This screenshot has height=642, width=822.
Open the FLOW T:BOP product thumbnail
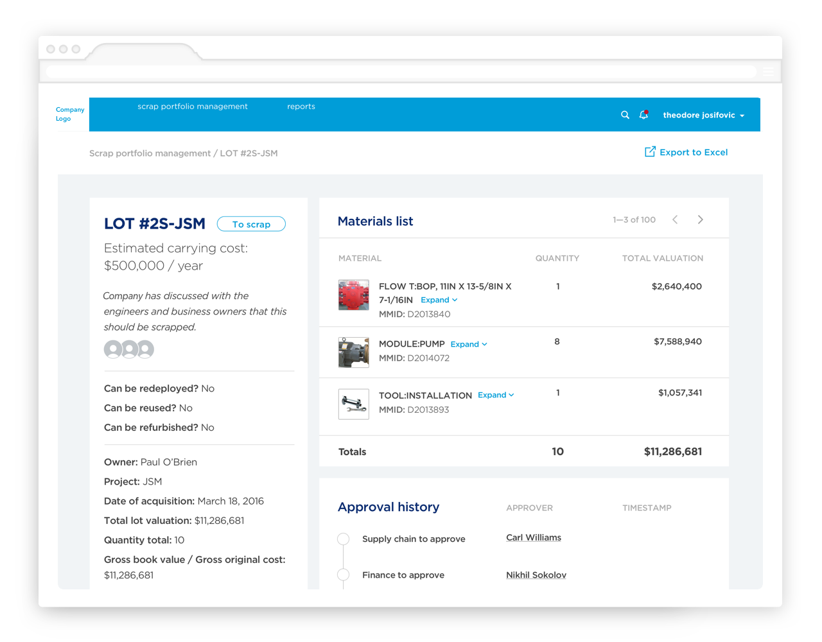(354, 295)
